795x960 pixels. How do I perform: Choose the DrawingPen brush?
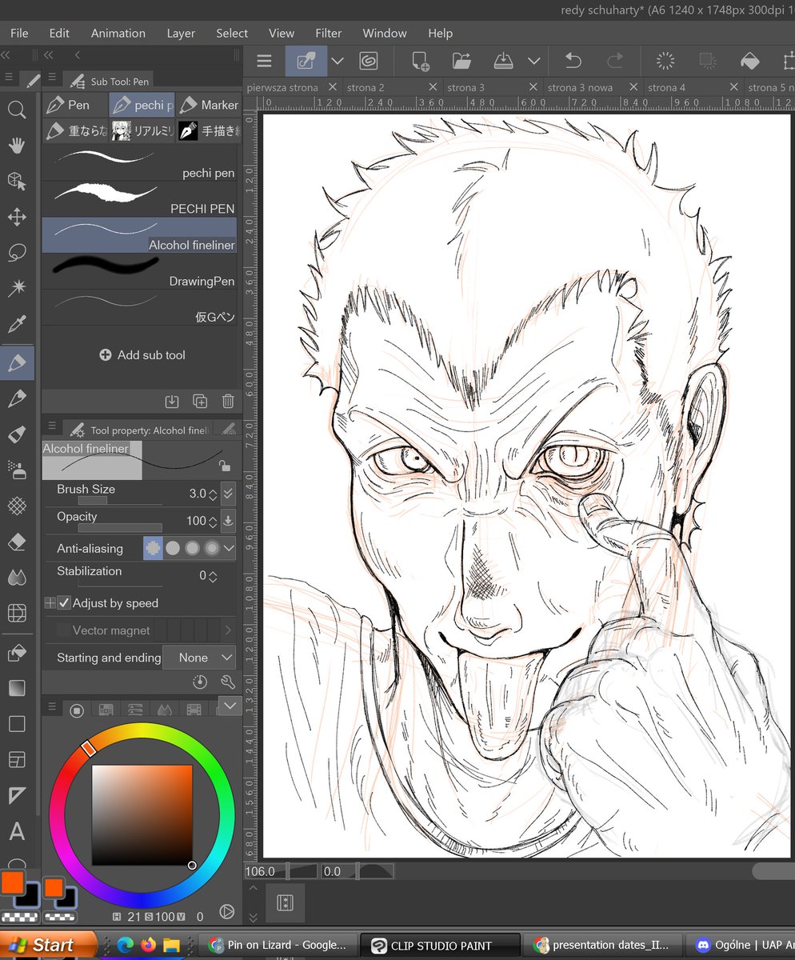[x=140, y=271]
